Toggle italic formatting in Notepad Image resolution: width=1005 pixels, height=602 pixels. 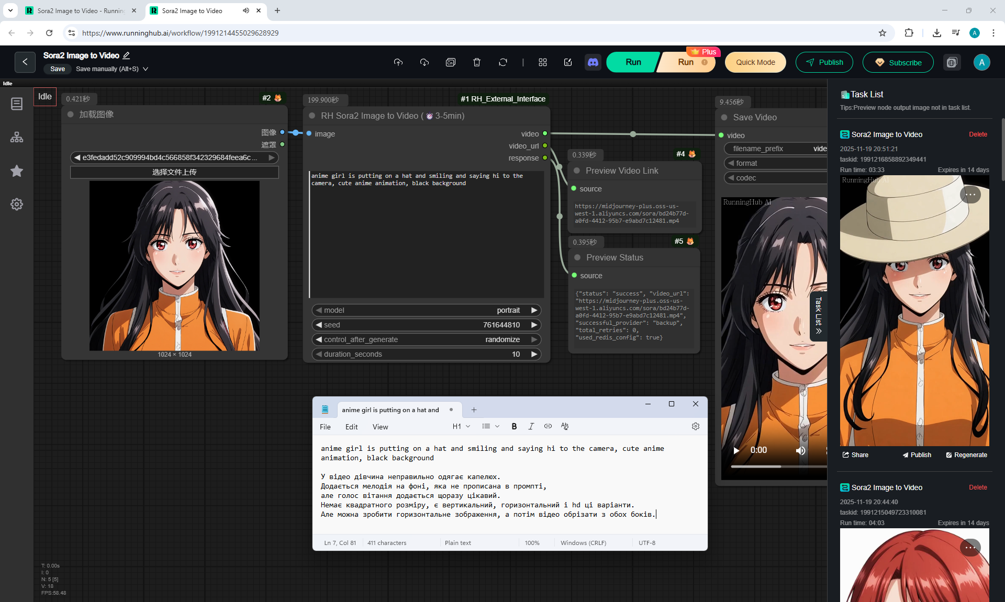531,426
